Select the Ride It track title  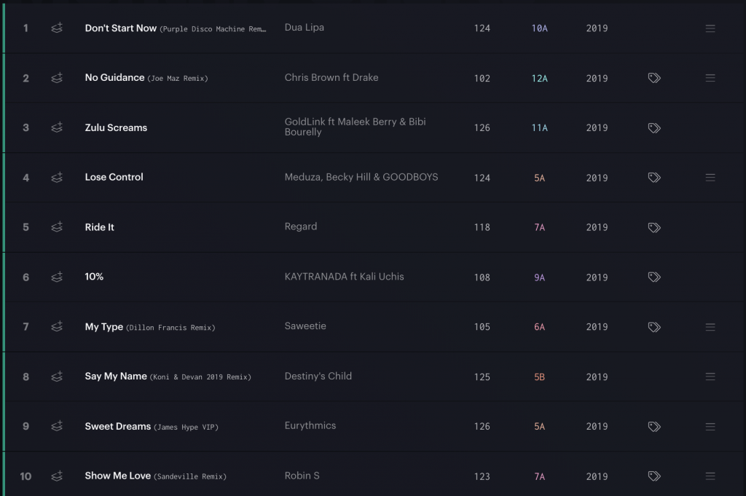pos(99,227)
